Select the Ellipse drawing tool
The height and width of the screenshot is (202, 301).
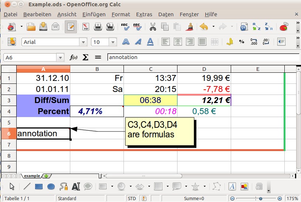pyautogui.click(x=51, y=186)
